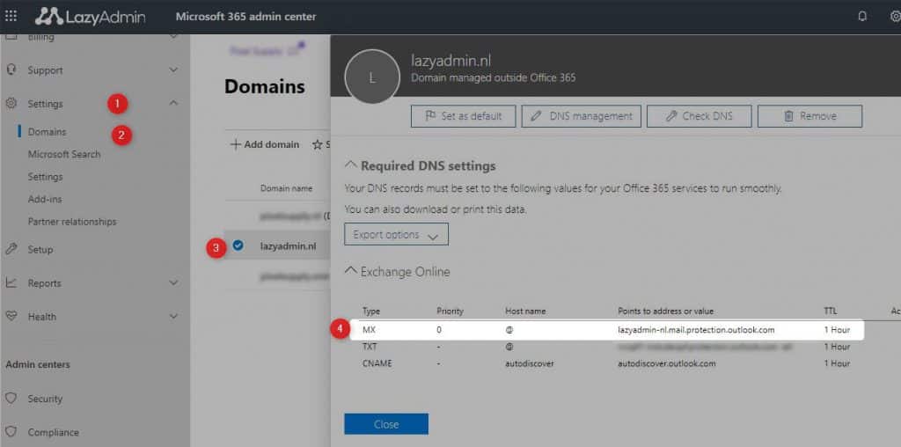Click the LazyAdmin logo
Viewport: 901px width, 447px height.
[x=91, y=17]
